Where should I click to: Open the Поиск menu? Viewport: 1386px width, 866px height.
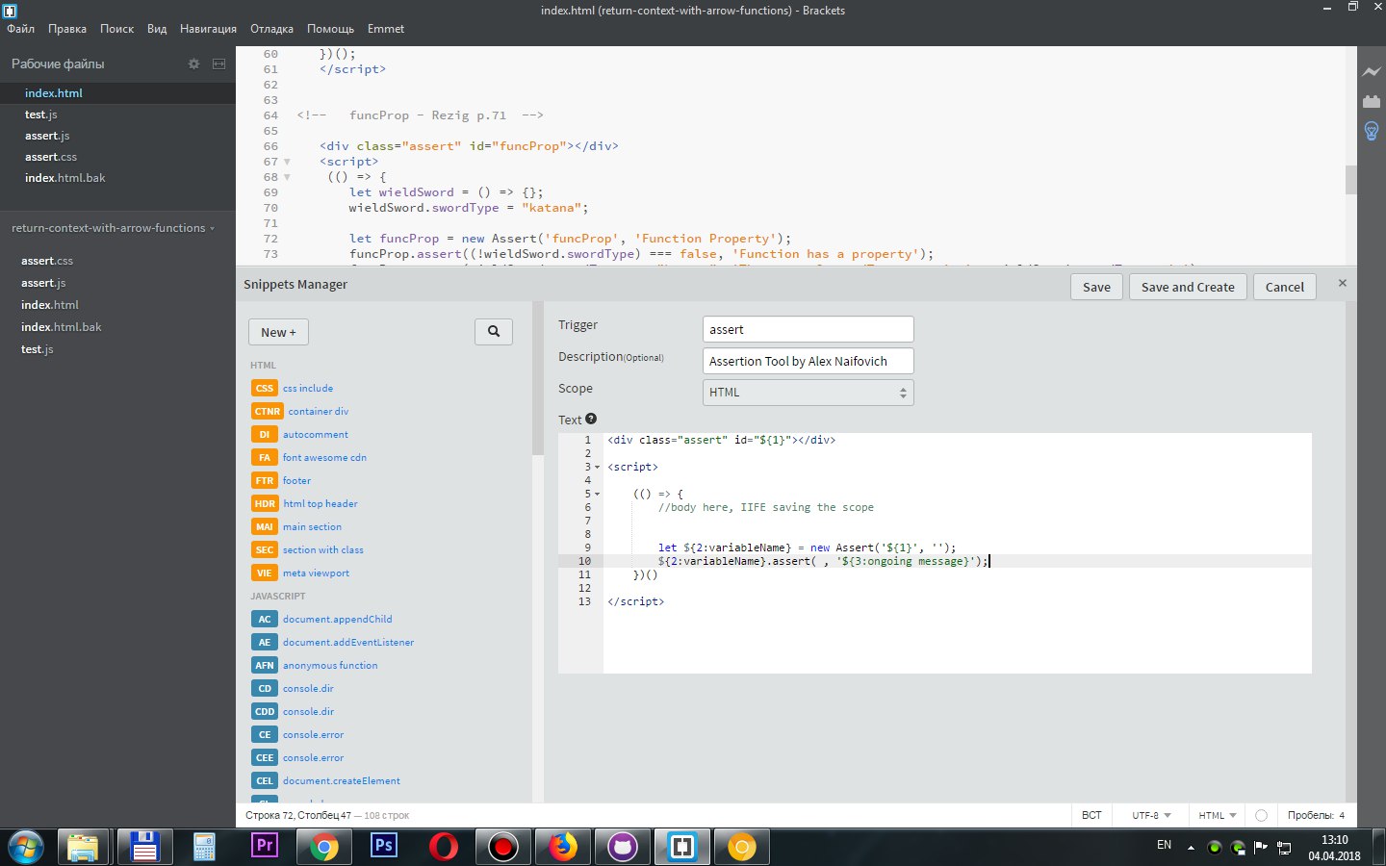[116, 29]
